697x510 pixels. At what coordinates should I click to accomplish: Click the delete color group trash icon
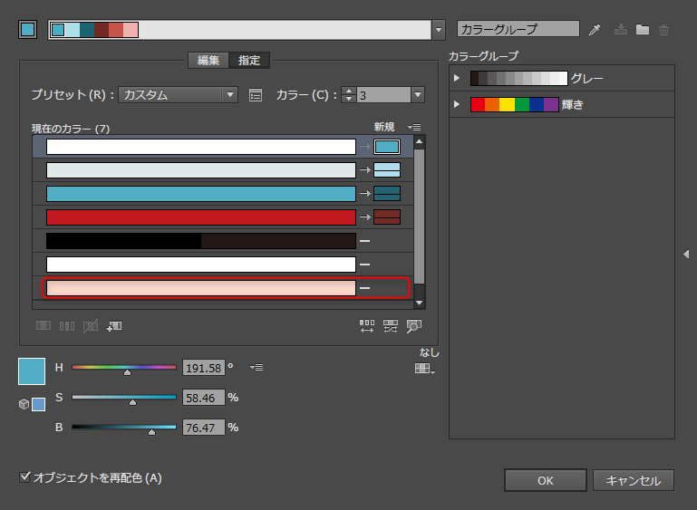coord(664,30)
